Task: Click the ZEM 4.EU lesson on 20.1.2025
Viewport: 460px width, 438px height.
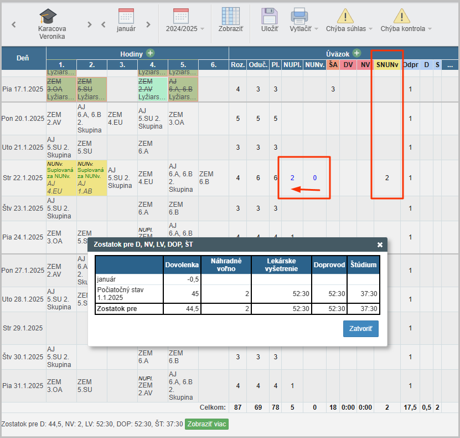Action: [122, 119]
